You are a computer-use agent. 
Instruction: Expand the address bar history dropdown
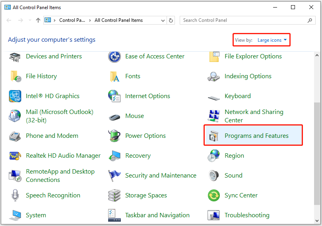tap(163, 21)
